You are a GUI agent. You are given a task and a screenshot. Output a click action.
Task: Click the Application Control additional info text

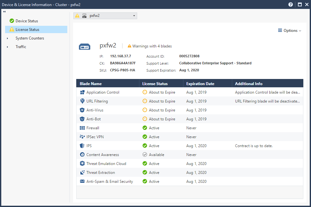tap(267, 92)
